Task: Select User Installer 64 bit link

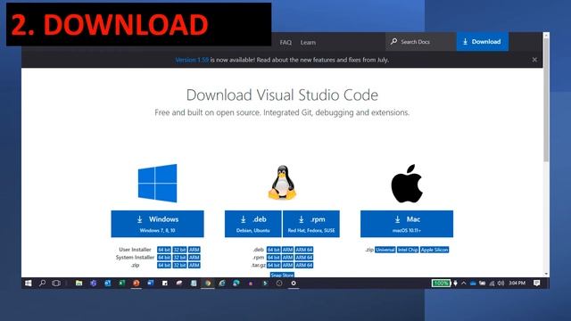Action: [x=164, y=250]
